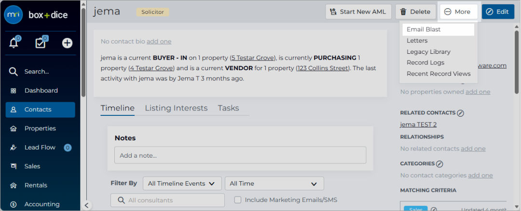Open the notifications bell icon
The width and height of the screenshot is (521, 211).
tap(14, 42)
